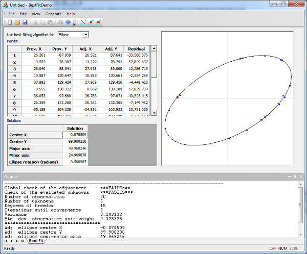Select the Best Fit output tab
307x254 pixels.
(36, 241)
